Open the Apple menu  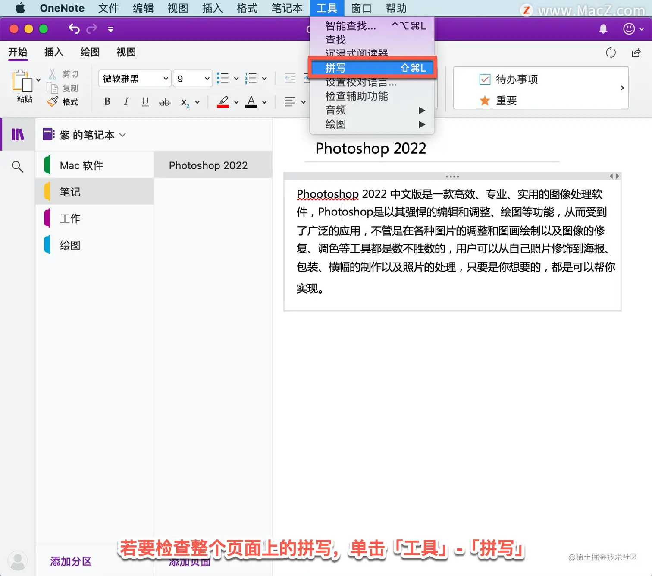pyautogui.click(x=20, y=8)
